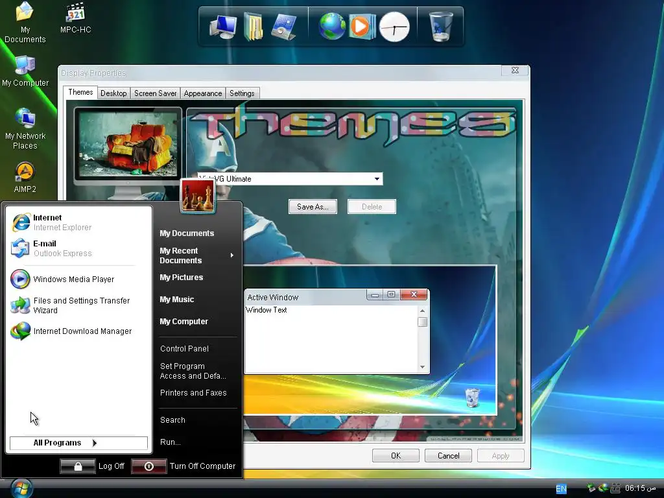Open the My Documents desktop icon

click(x=25, y=22)
